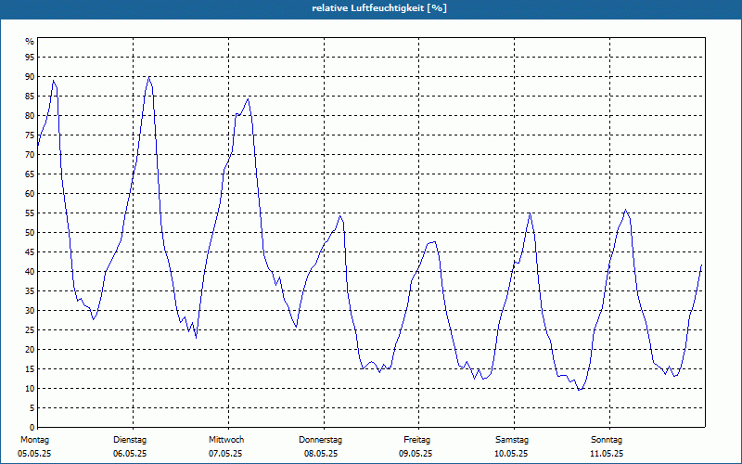Click the y-axis label '55'
The height and width of the screenshot is (464, 742).
tap(30, 213)
